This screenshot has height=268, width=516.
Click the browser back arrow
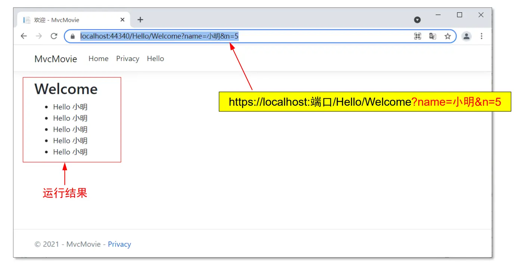pos(24,36)
